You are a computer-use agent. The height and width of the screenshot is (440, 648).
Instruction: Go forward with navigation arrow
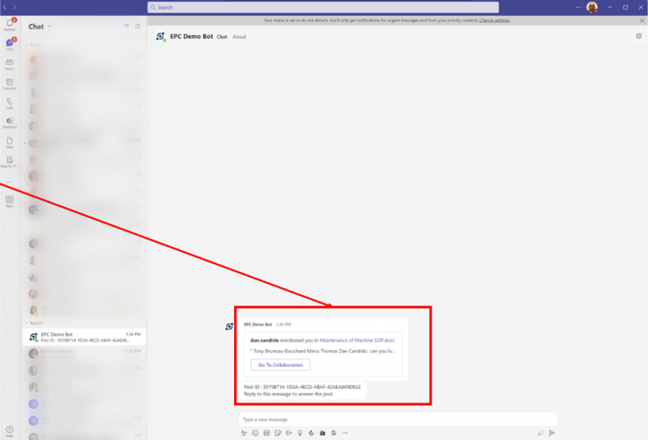(15, 7)
